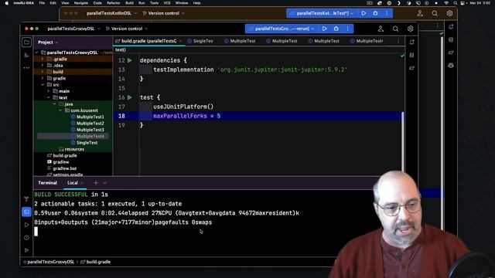Open parallelTestsKotlinDSL project dropdown in back window

111,13
